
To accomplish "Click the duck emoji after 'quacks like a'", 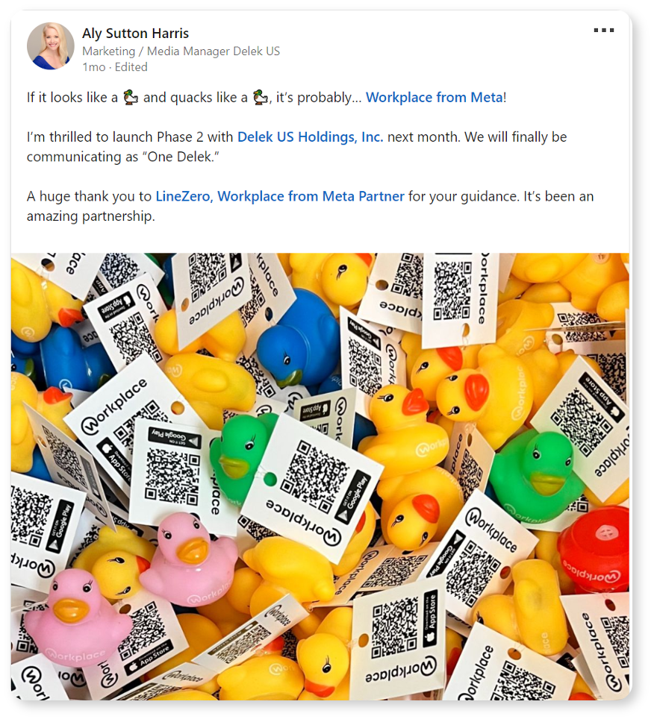I will click(261, 97).
